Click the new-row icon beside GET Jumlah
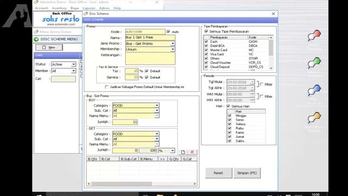348x196 pixels. pyautogui.click(x=183, y=152)
